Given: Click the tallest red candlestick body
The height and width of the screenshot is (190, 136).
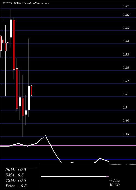Looking at the screenshot, I should 14,45.
